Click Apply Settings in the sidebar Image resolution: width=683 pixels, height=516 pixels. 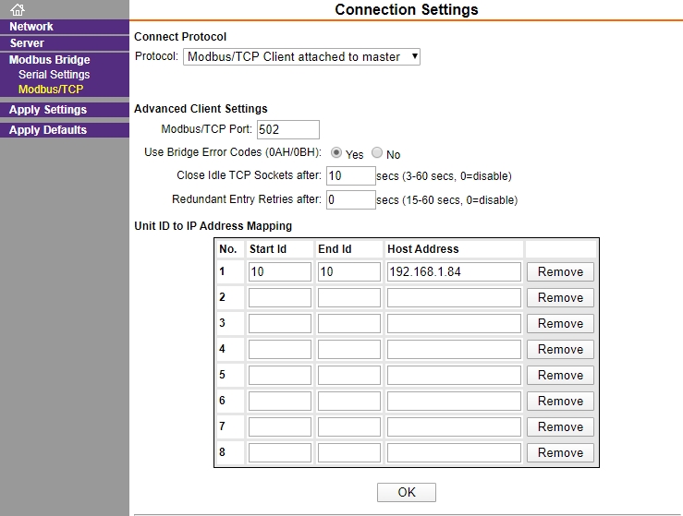click(x=48, y=110)
